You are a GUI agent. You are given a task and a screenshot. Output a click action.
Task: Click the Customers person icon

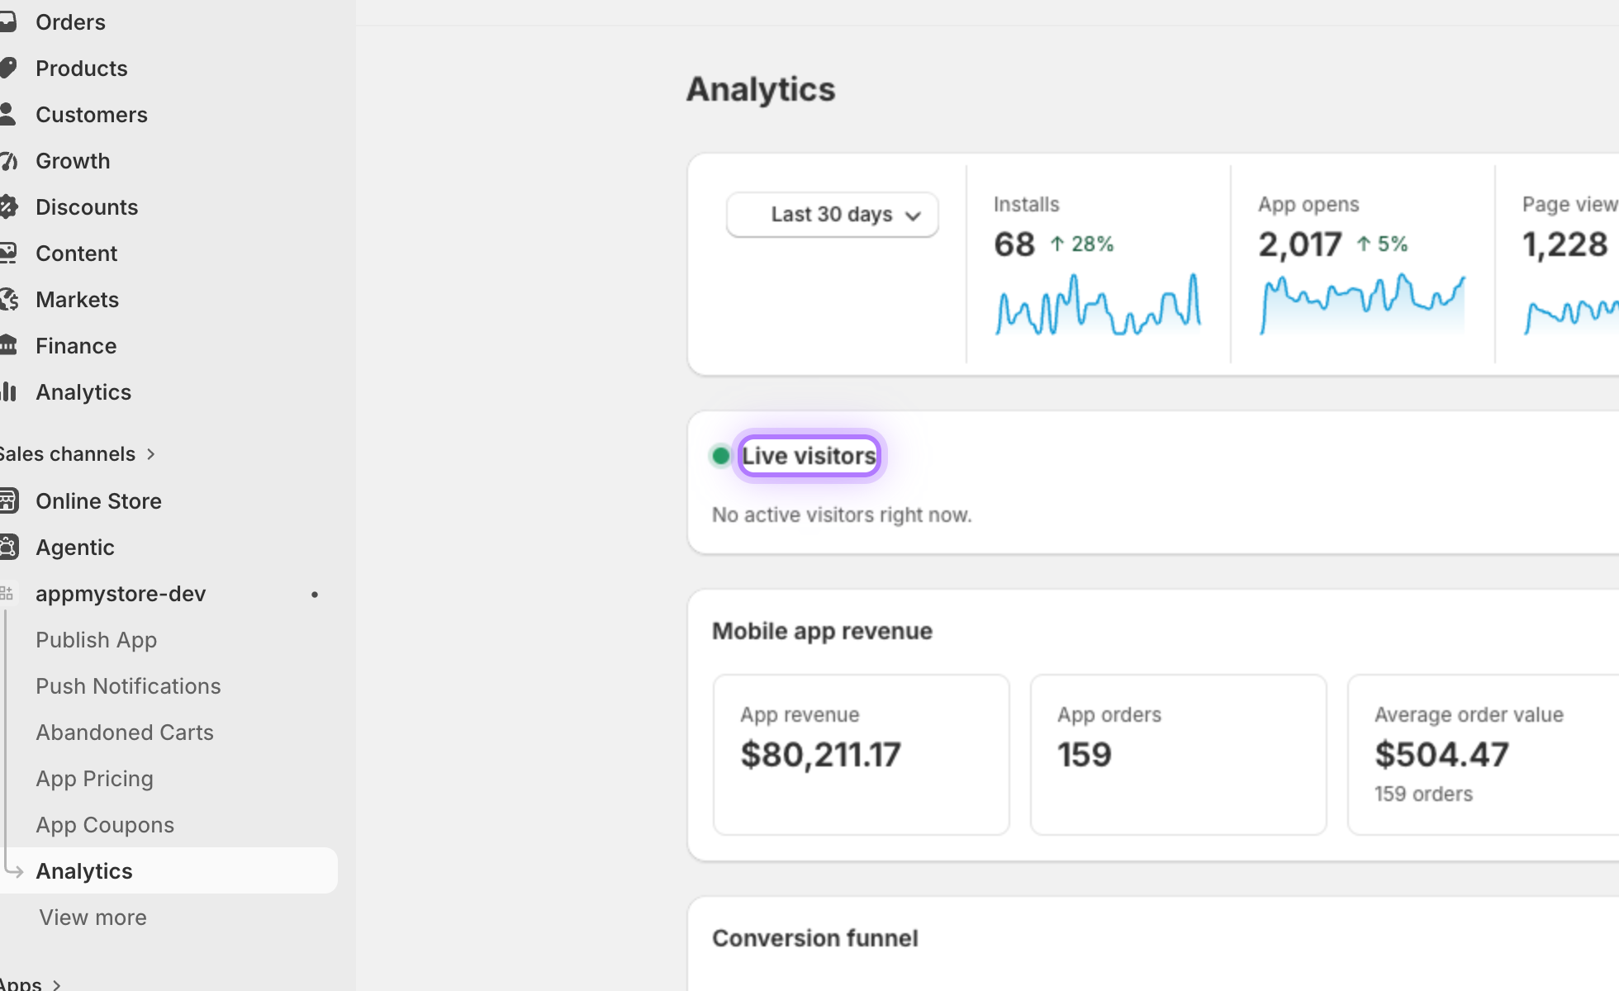tap(7, 115)
